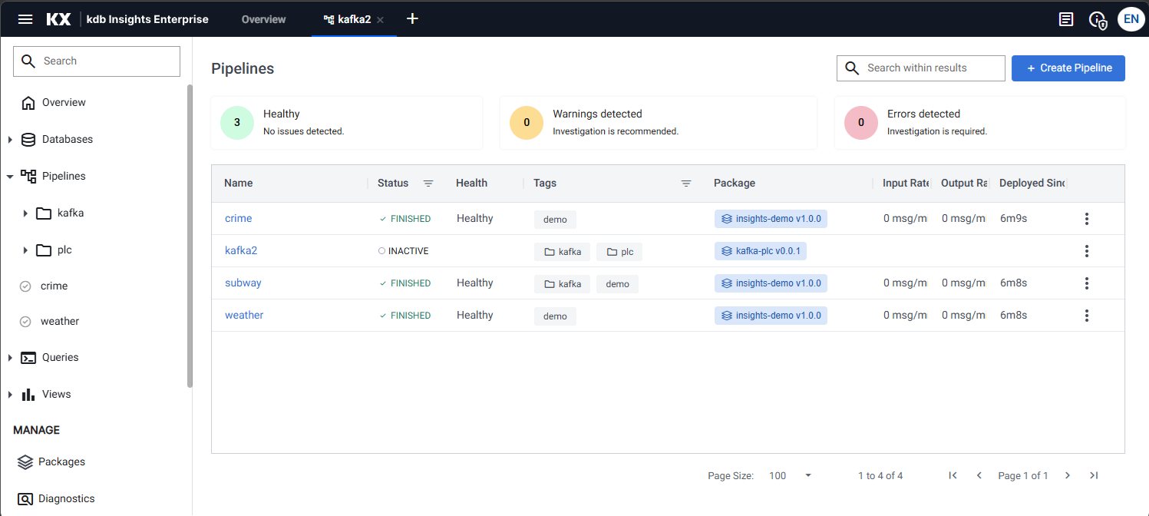Select the Errors detected card
Viewport: 1149px width, 516px height.
[x=980, y=123]
